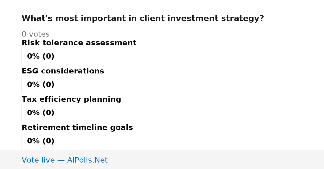324x169 pixels.
Task: Open the Vote live — AIPolls.Net link
Action: 65,160
